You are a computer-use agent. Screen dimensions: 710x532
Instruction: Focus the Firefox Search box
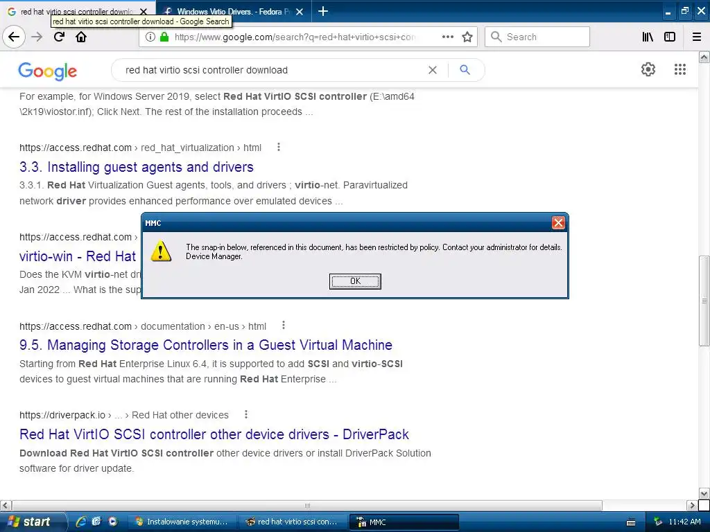(537, 37)
